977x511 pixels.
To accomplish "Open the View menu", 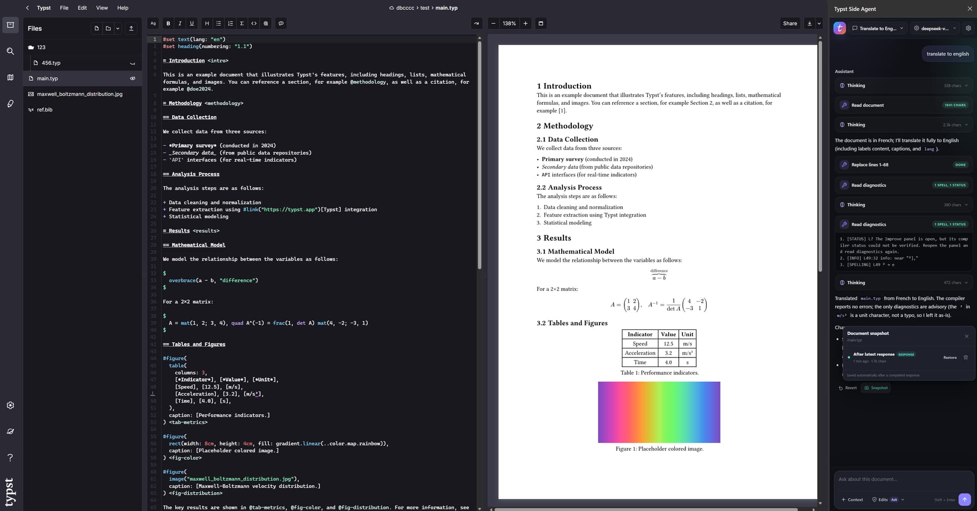I will (102, 8).
